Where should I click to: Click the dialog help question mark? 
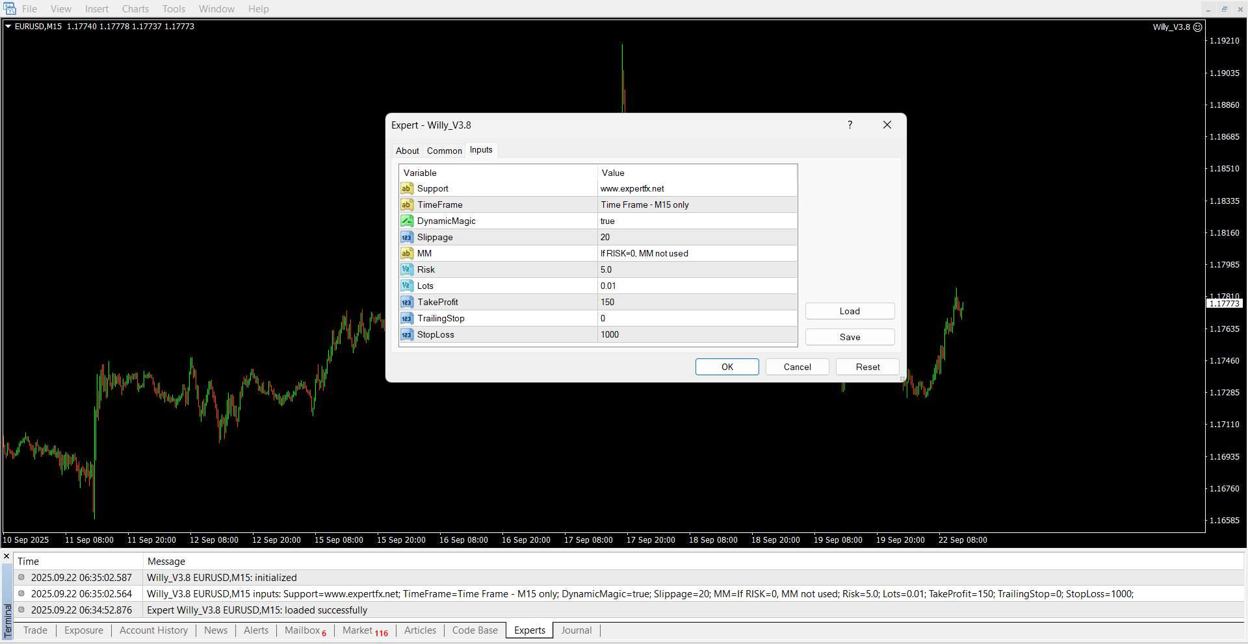coord(850,125)
